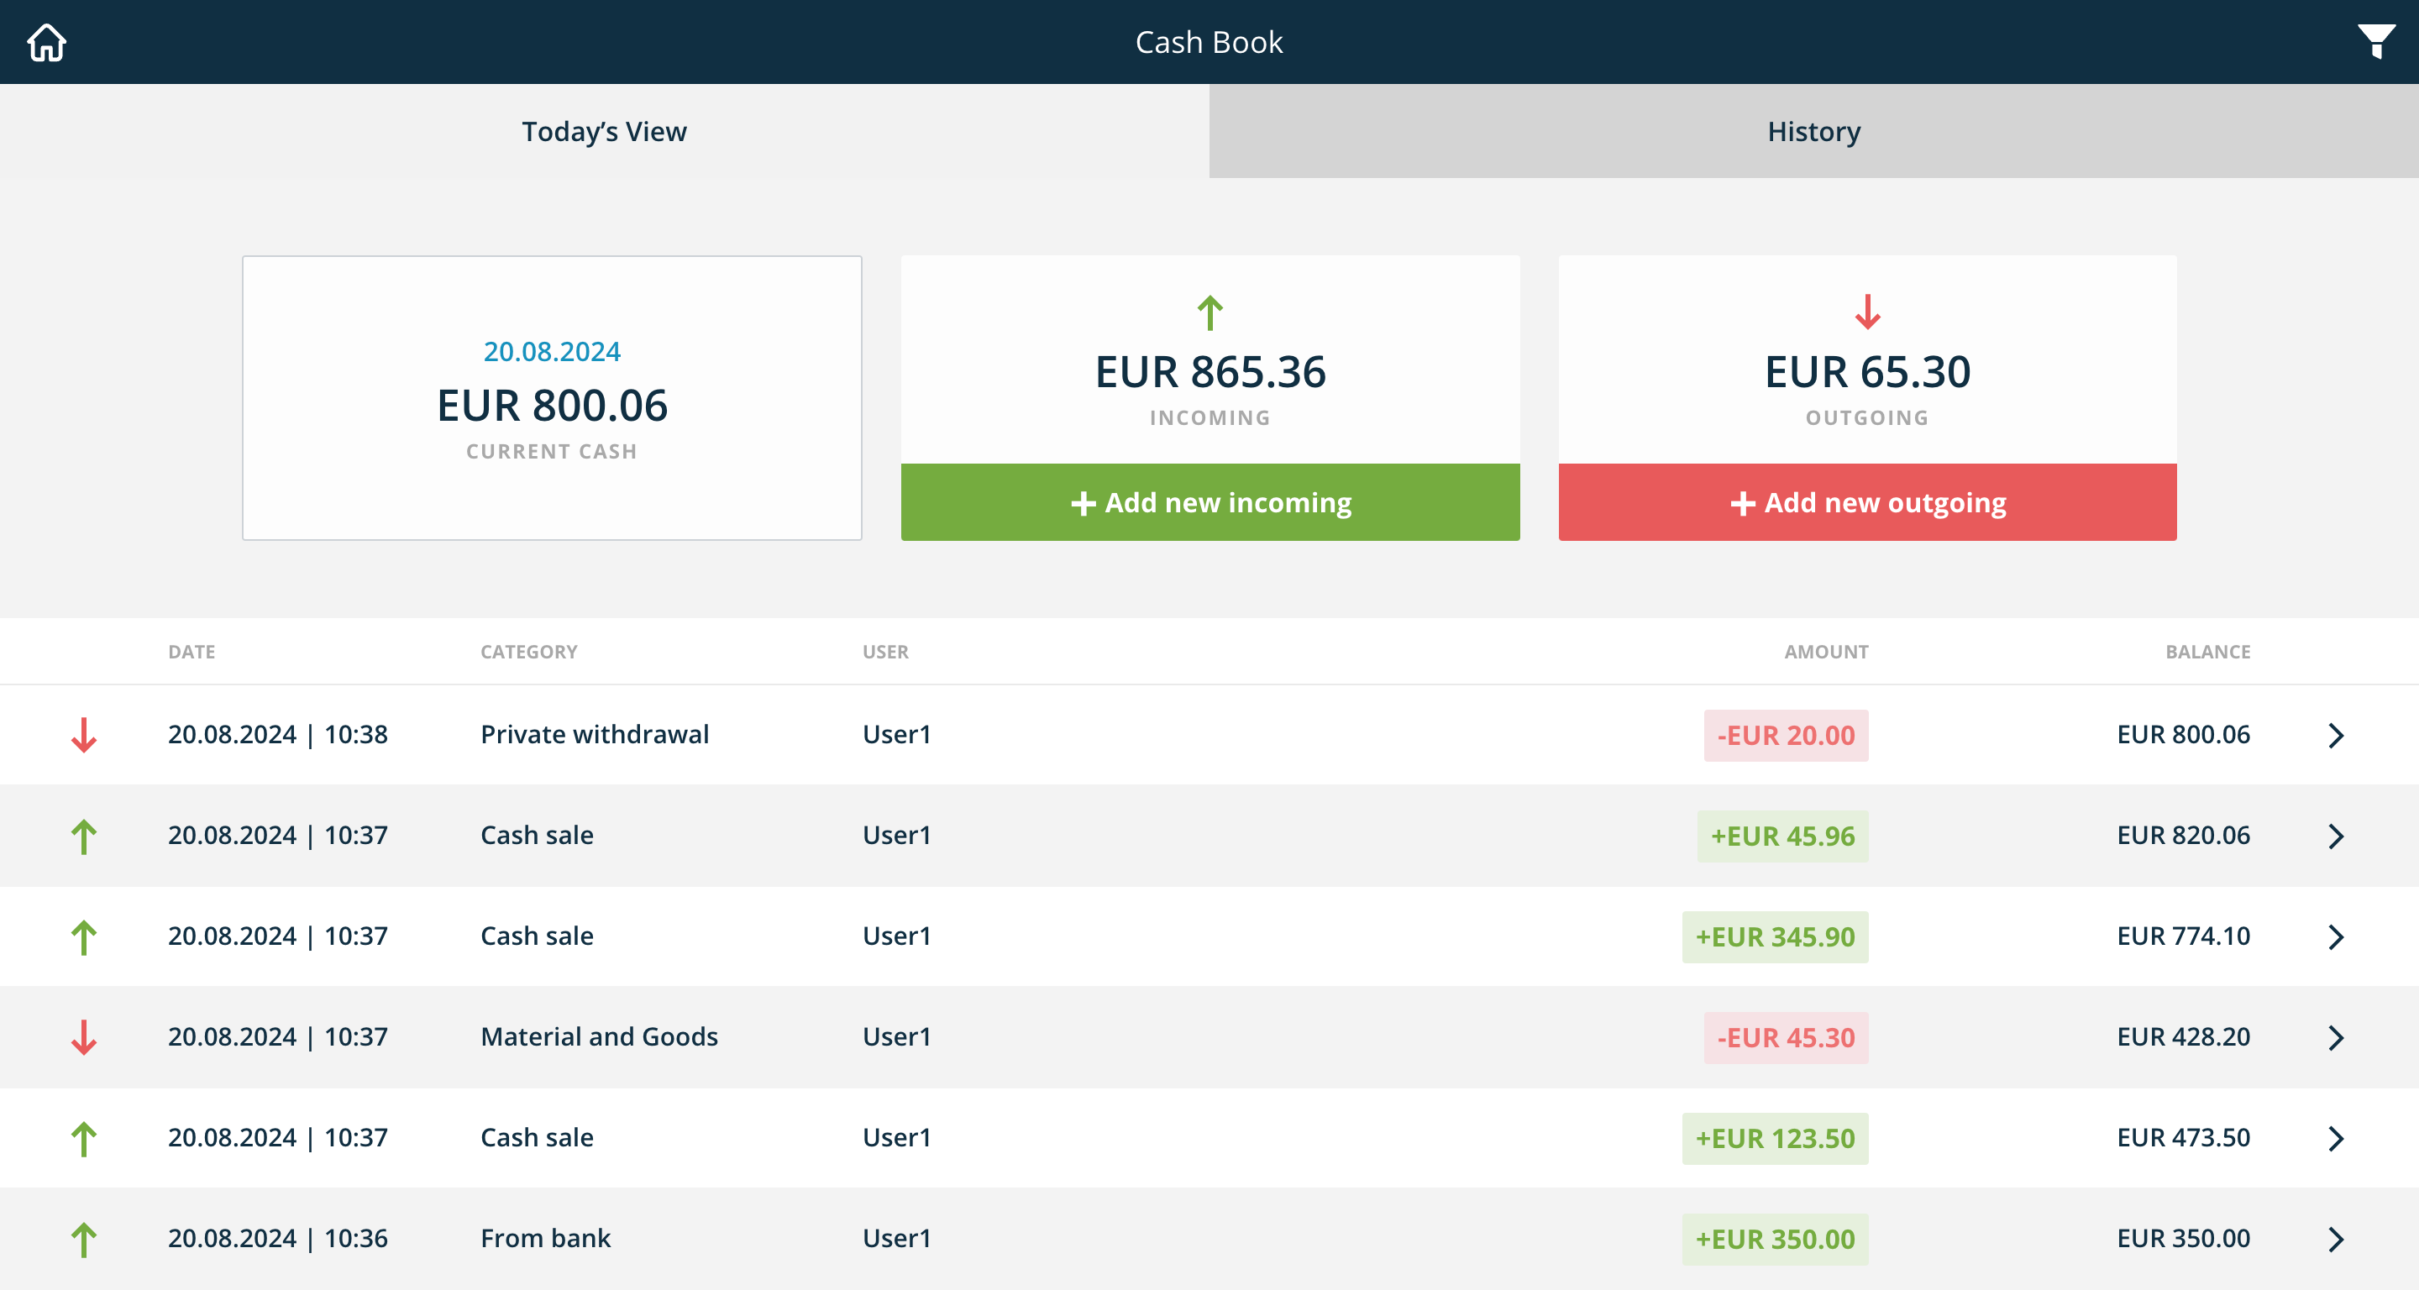Click the green up arrow on From bank row
This screenshot has width=2419, height=1290.
click(x=86, y=1239)
